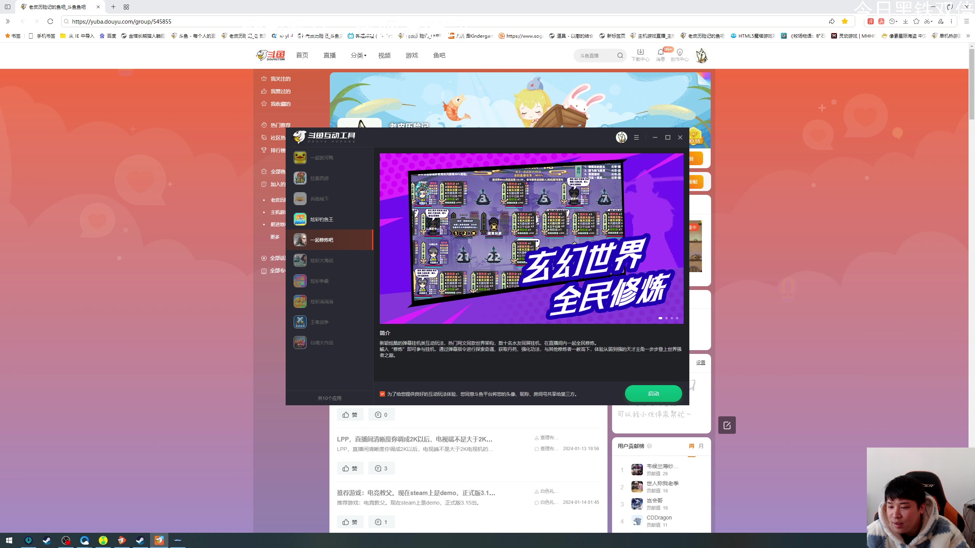Switch contribution ranking to 月

tap(701, 446)
